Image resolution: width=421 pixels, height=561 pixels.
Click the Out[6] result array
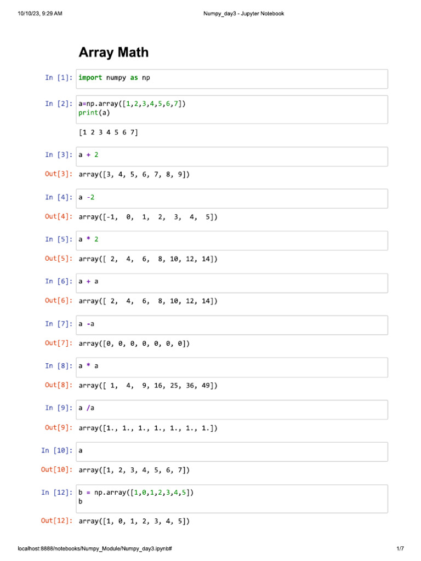(x=148, y=301)
